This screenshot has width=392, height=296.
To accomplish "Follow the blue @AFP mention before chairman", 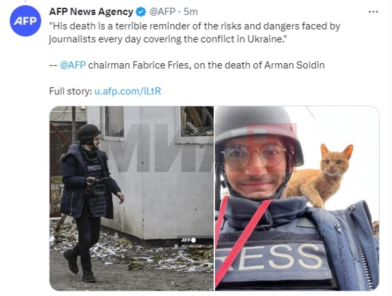I will click(x=72, y=65).
